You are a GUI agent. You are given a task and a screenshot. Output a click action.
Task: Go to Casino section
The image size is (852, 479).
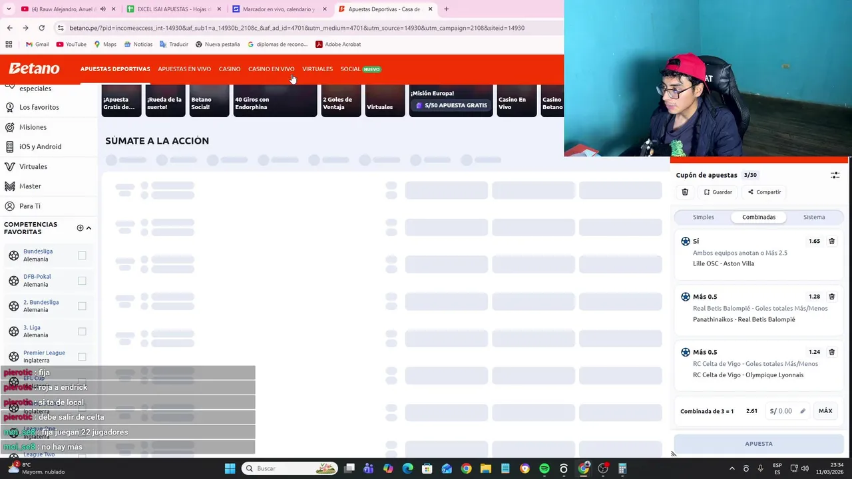(x=230, y=69)
